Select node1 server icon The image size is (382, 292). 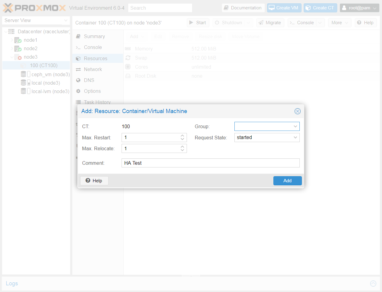pyautogui.click(x=18, y=40)
